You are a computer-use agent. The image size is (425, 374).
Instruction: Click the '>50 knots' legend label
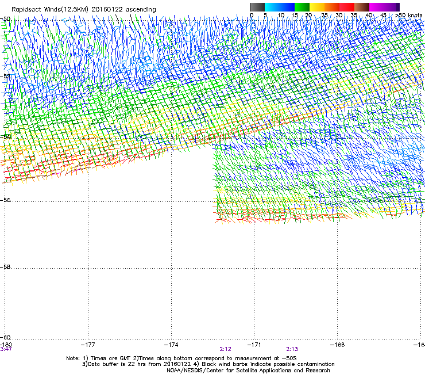click(x=408, y=16)
